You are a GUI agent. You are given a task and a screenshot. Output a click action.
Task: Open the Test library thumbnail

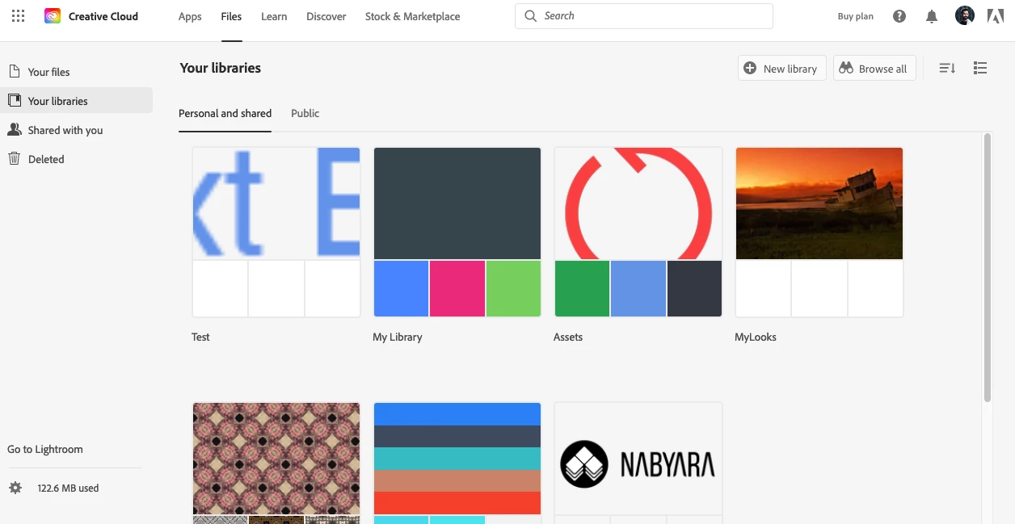276,203
